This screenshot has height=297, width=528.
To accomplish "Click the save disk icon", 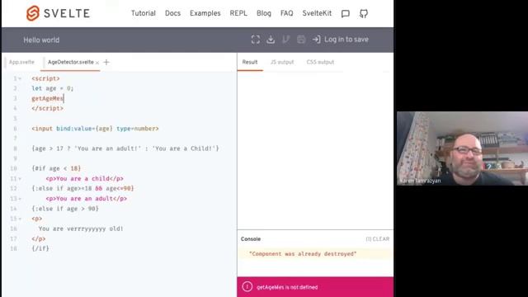I will point(301,40).
